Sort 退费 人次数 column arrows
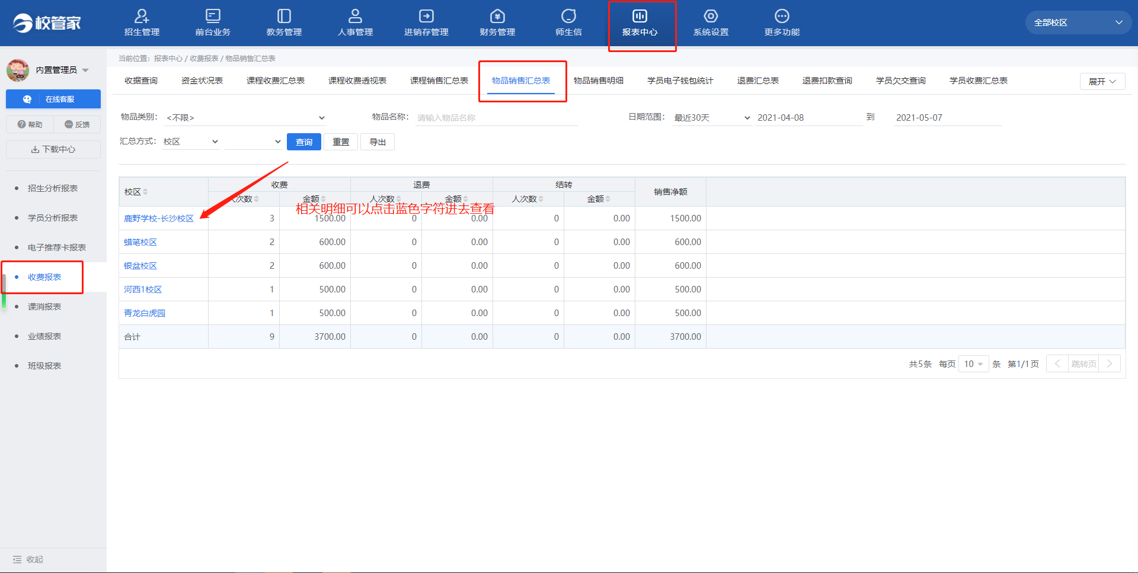Image resolution: width=1138 pixels, height=573 pixels. [399, 199]
